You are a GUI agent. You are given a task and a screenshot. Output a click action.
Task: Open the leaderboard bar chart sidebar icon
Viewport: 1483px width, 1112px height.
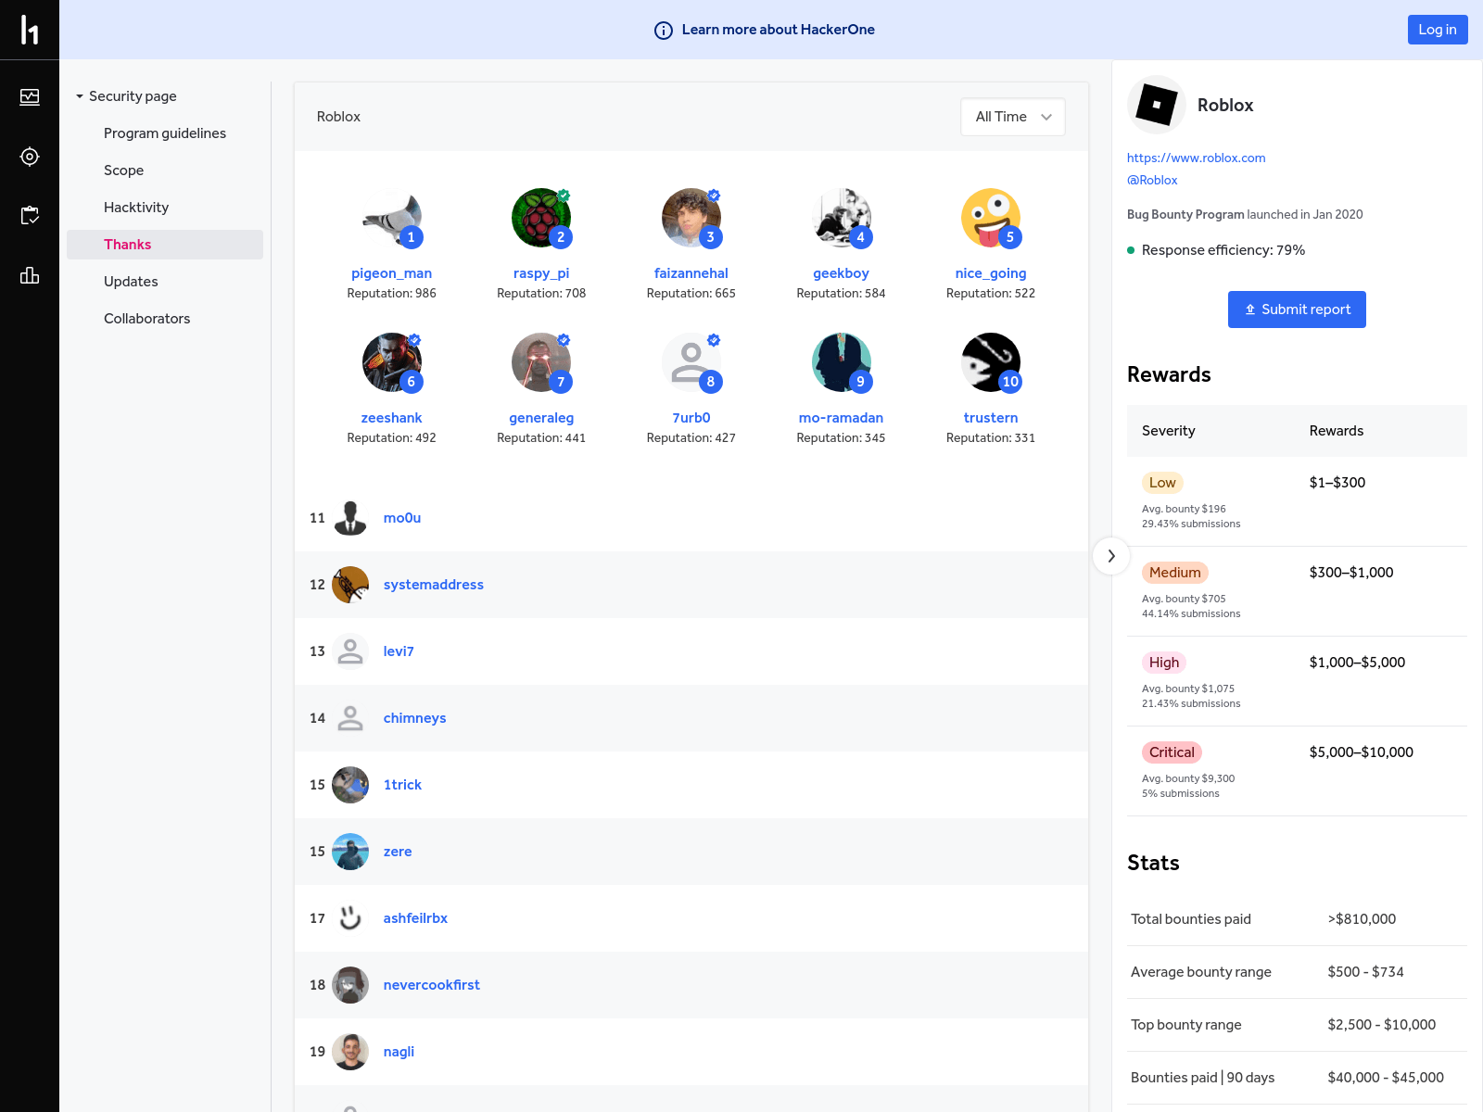pos(30,275)
